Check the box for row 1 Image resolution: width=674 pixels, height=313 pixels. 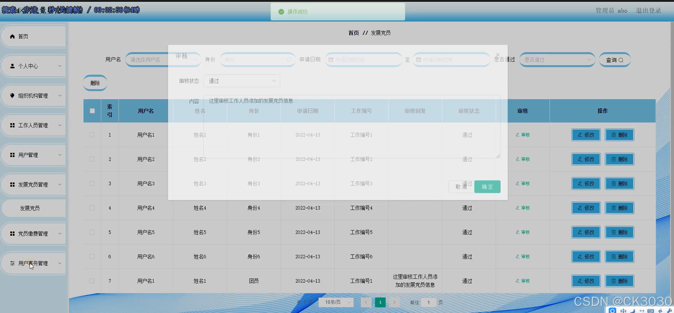(92, 135)
